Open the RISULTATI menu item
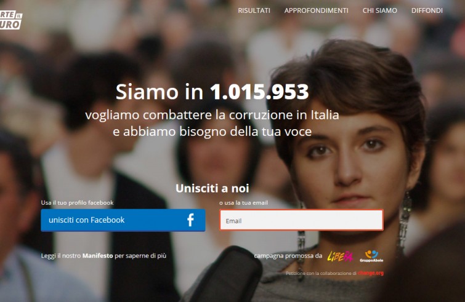The height and width of the screenshot is (302, 465). [254, 10]
